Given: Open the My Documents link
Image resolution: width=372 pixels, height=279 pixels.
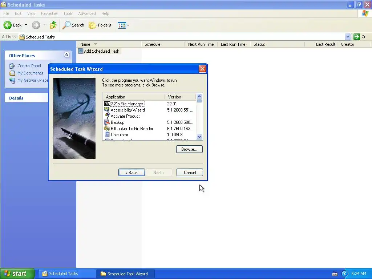Looking at the screenshot, I should tap(30, 73).
